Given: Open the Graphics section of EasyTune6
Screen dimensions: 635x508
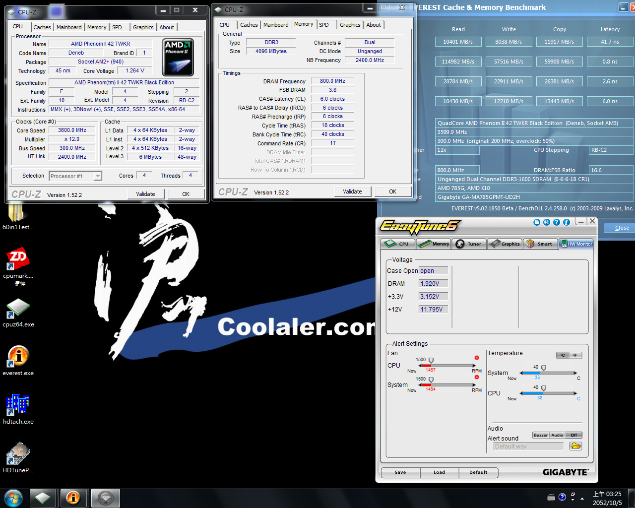Looking at the screenshot, I should [x=505, y=244].
